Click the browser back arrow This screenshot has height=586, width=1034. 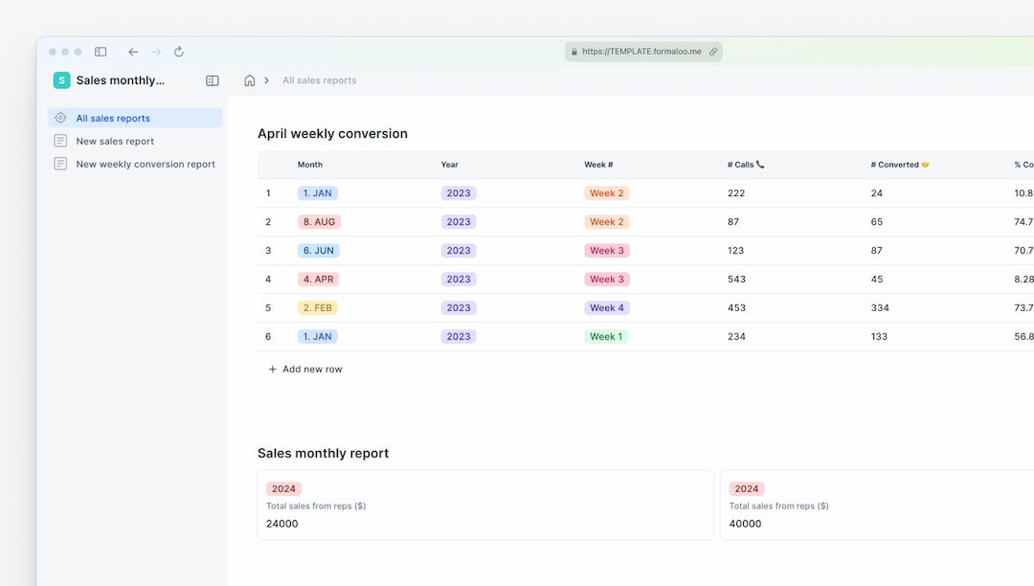pyautogui.click(x=133, y=52)
